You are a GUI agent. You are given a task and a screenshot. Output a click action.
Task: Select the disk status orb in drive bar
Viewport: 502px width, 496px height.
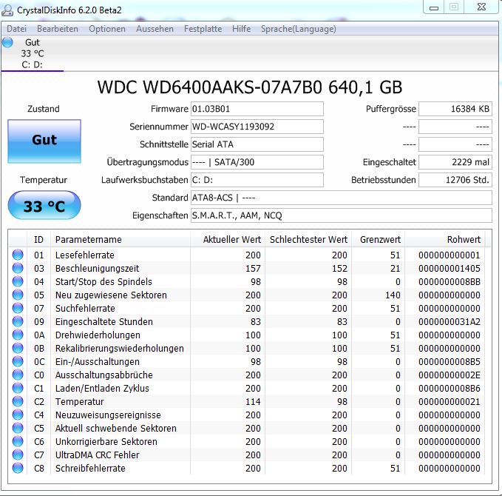(7, 42)
